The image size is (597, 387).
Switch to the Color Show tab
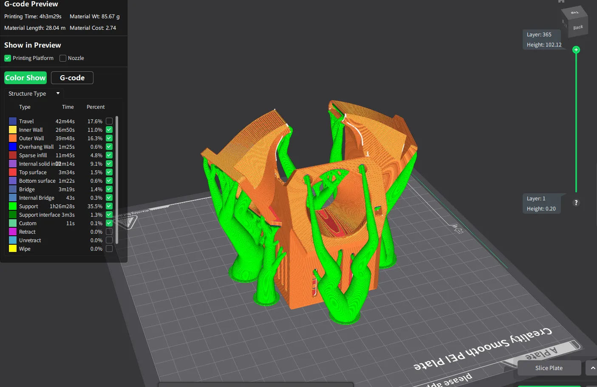point(25,78)
